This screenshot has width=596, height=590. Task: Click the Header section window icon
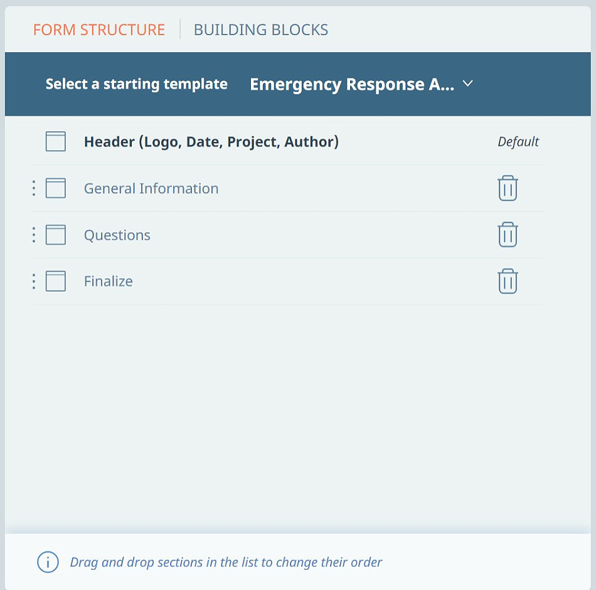(x=55, y=141)
